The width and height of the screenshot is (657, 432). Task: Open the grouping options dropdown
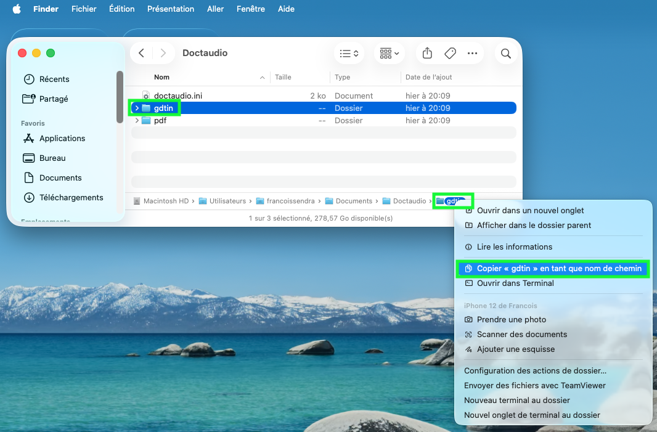390,53
